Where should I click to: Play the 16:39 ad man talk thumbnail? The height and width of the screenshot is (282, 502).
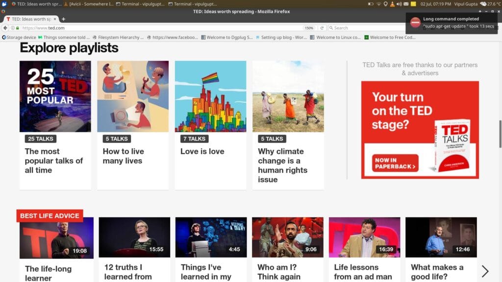[364, 237]
